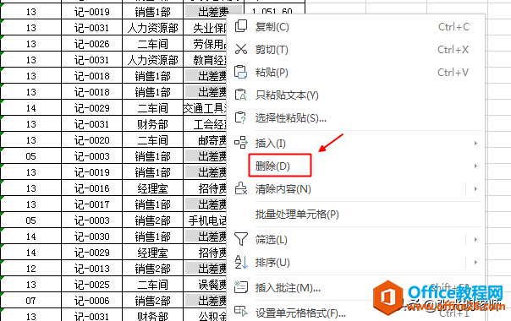This screenshot has width=511, height=321.
Task: Select the cell 记-0020
Action: coord(91,140)
